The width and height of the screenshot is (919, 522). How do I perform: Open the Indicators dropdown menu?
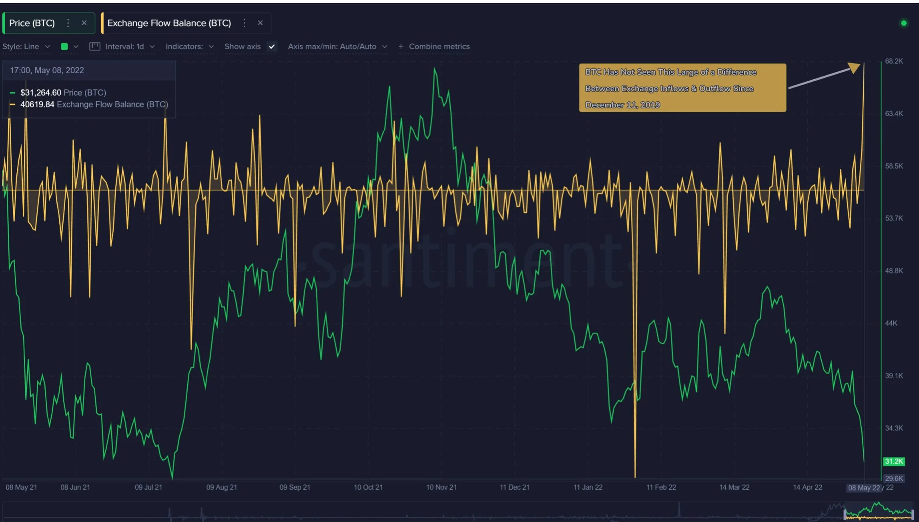tap(189, 46)
